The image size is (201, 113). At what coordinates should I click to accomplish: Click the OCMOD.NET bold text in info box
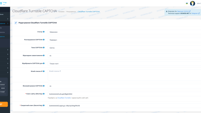[185, 13]
